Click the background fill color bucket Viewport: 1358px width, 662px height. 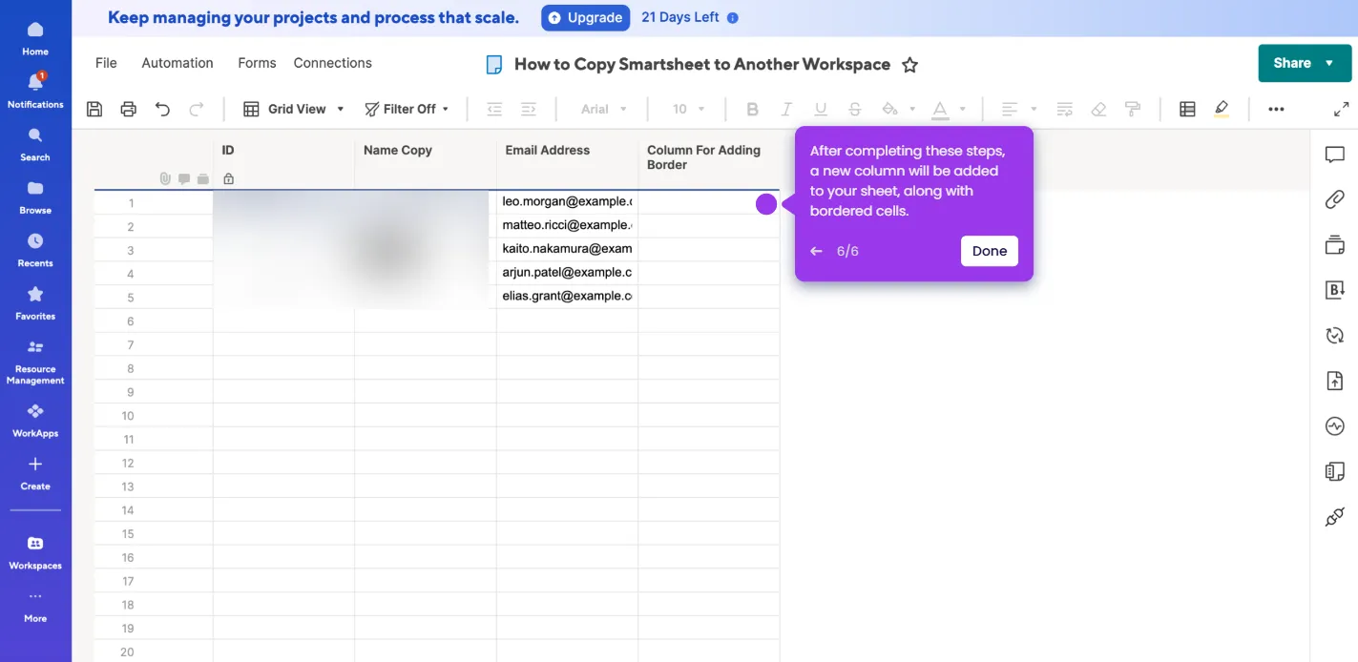[x=889, y=109]
